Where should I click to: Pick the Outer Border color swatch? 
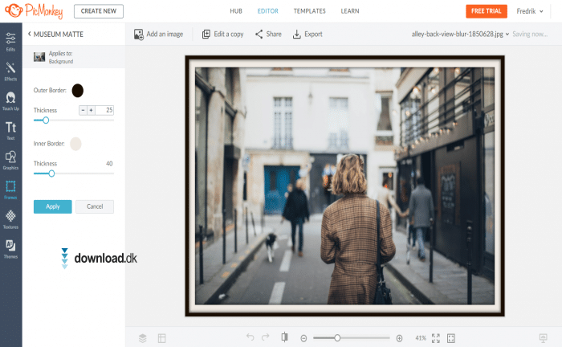[x=77, y=90]
